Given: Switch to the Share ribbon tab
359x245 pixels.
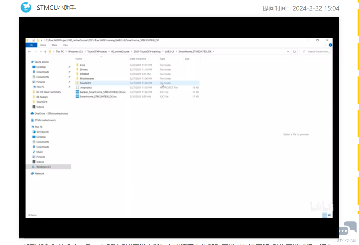Looking at the screenshot, I should coord(54,45).
